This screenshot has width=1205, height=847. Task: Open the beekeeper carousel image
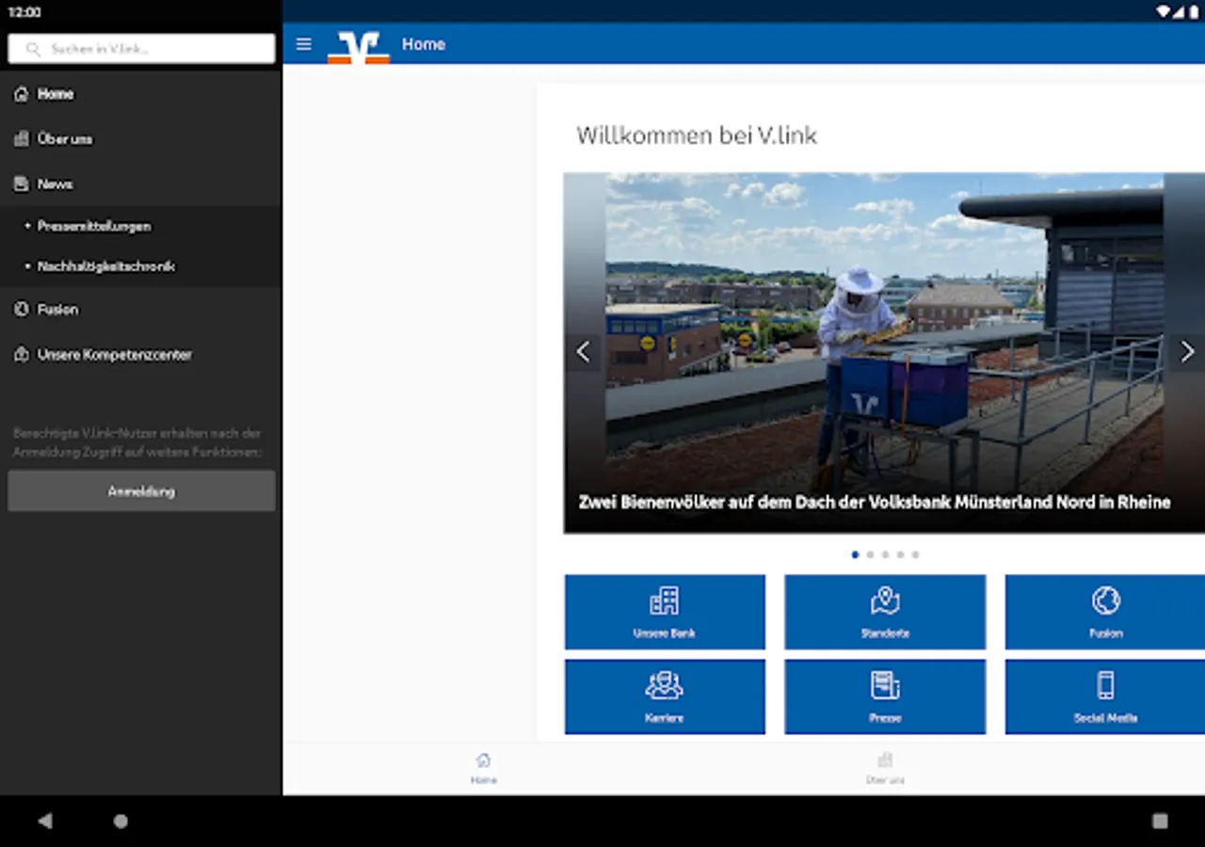click(884, 353)
